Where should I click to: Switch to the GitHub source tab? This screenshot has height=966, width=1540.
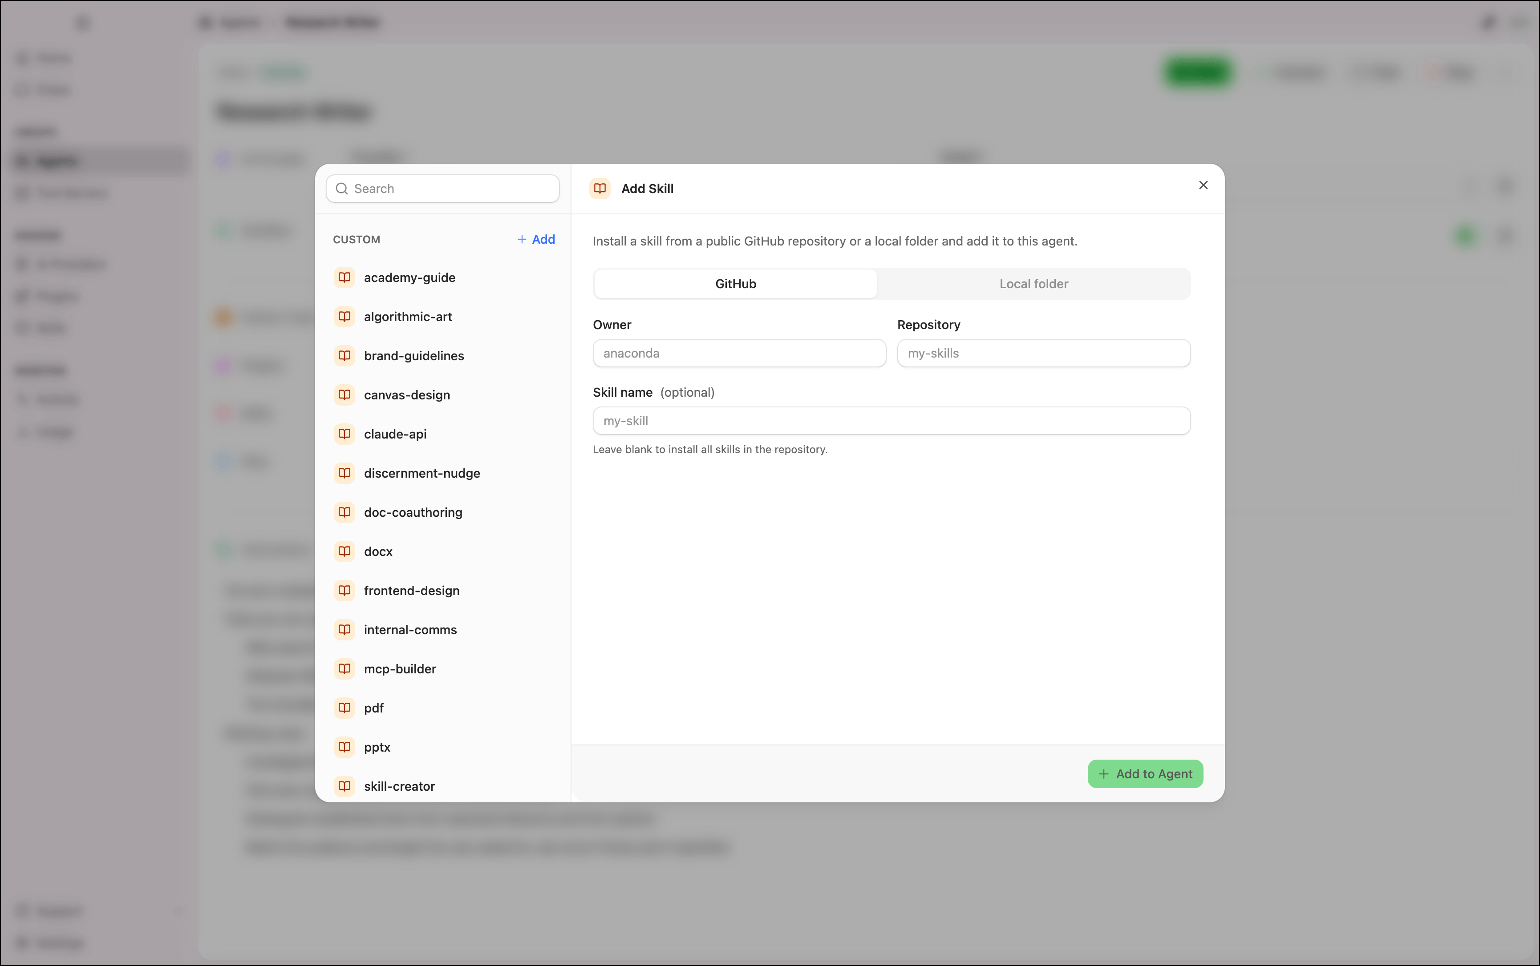pyautogui.click(x=735, y=284)
